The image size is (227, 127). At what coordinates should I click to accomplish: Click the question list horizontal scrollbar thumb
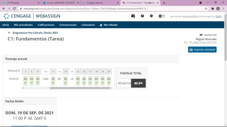(80, 88)
